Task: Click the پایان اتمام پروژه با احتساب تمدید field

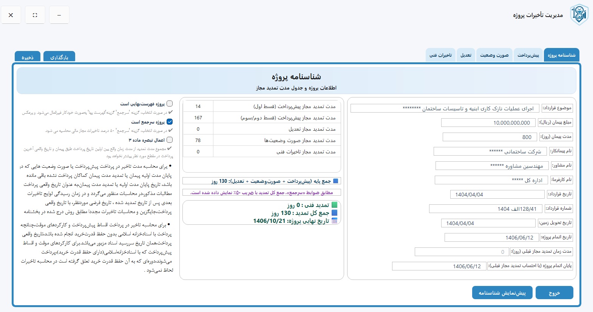Action: click(439, 266)
